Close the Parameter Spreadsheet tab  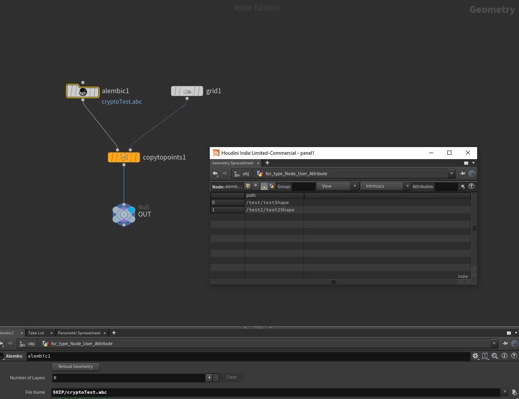click(x=105, y=333)
